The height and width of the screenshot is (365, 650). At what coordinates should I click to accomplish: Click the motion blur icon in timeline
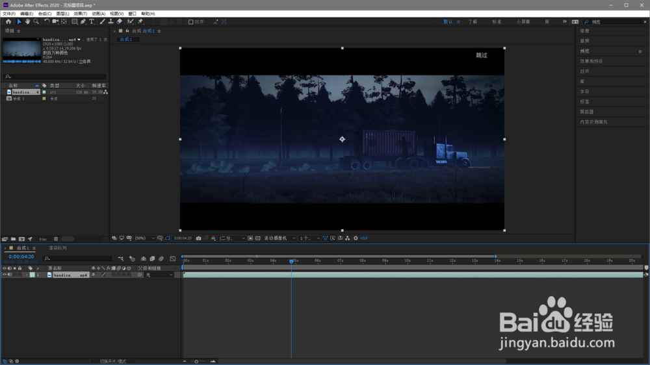(161, 258)
